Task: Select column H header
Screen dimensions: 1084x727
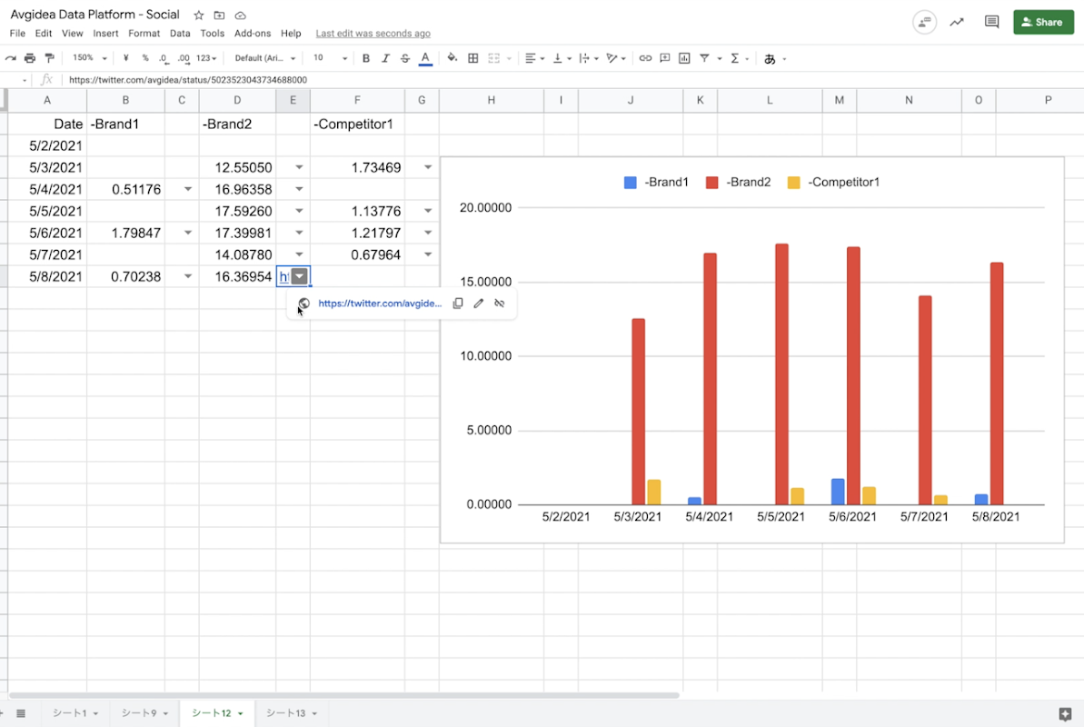Action: (491, 100)
